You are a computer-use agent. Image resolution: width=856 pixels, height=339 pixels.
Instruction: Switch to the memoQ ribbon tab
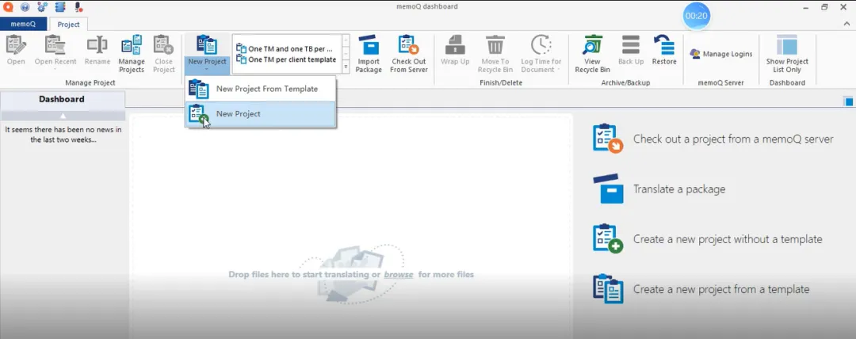tap(23, 24)
